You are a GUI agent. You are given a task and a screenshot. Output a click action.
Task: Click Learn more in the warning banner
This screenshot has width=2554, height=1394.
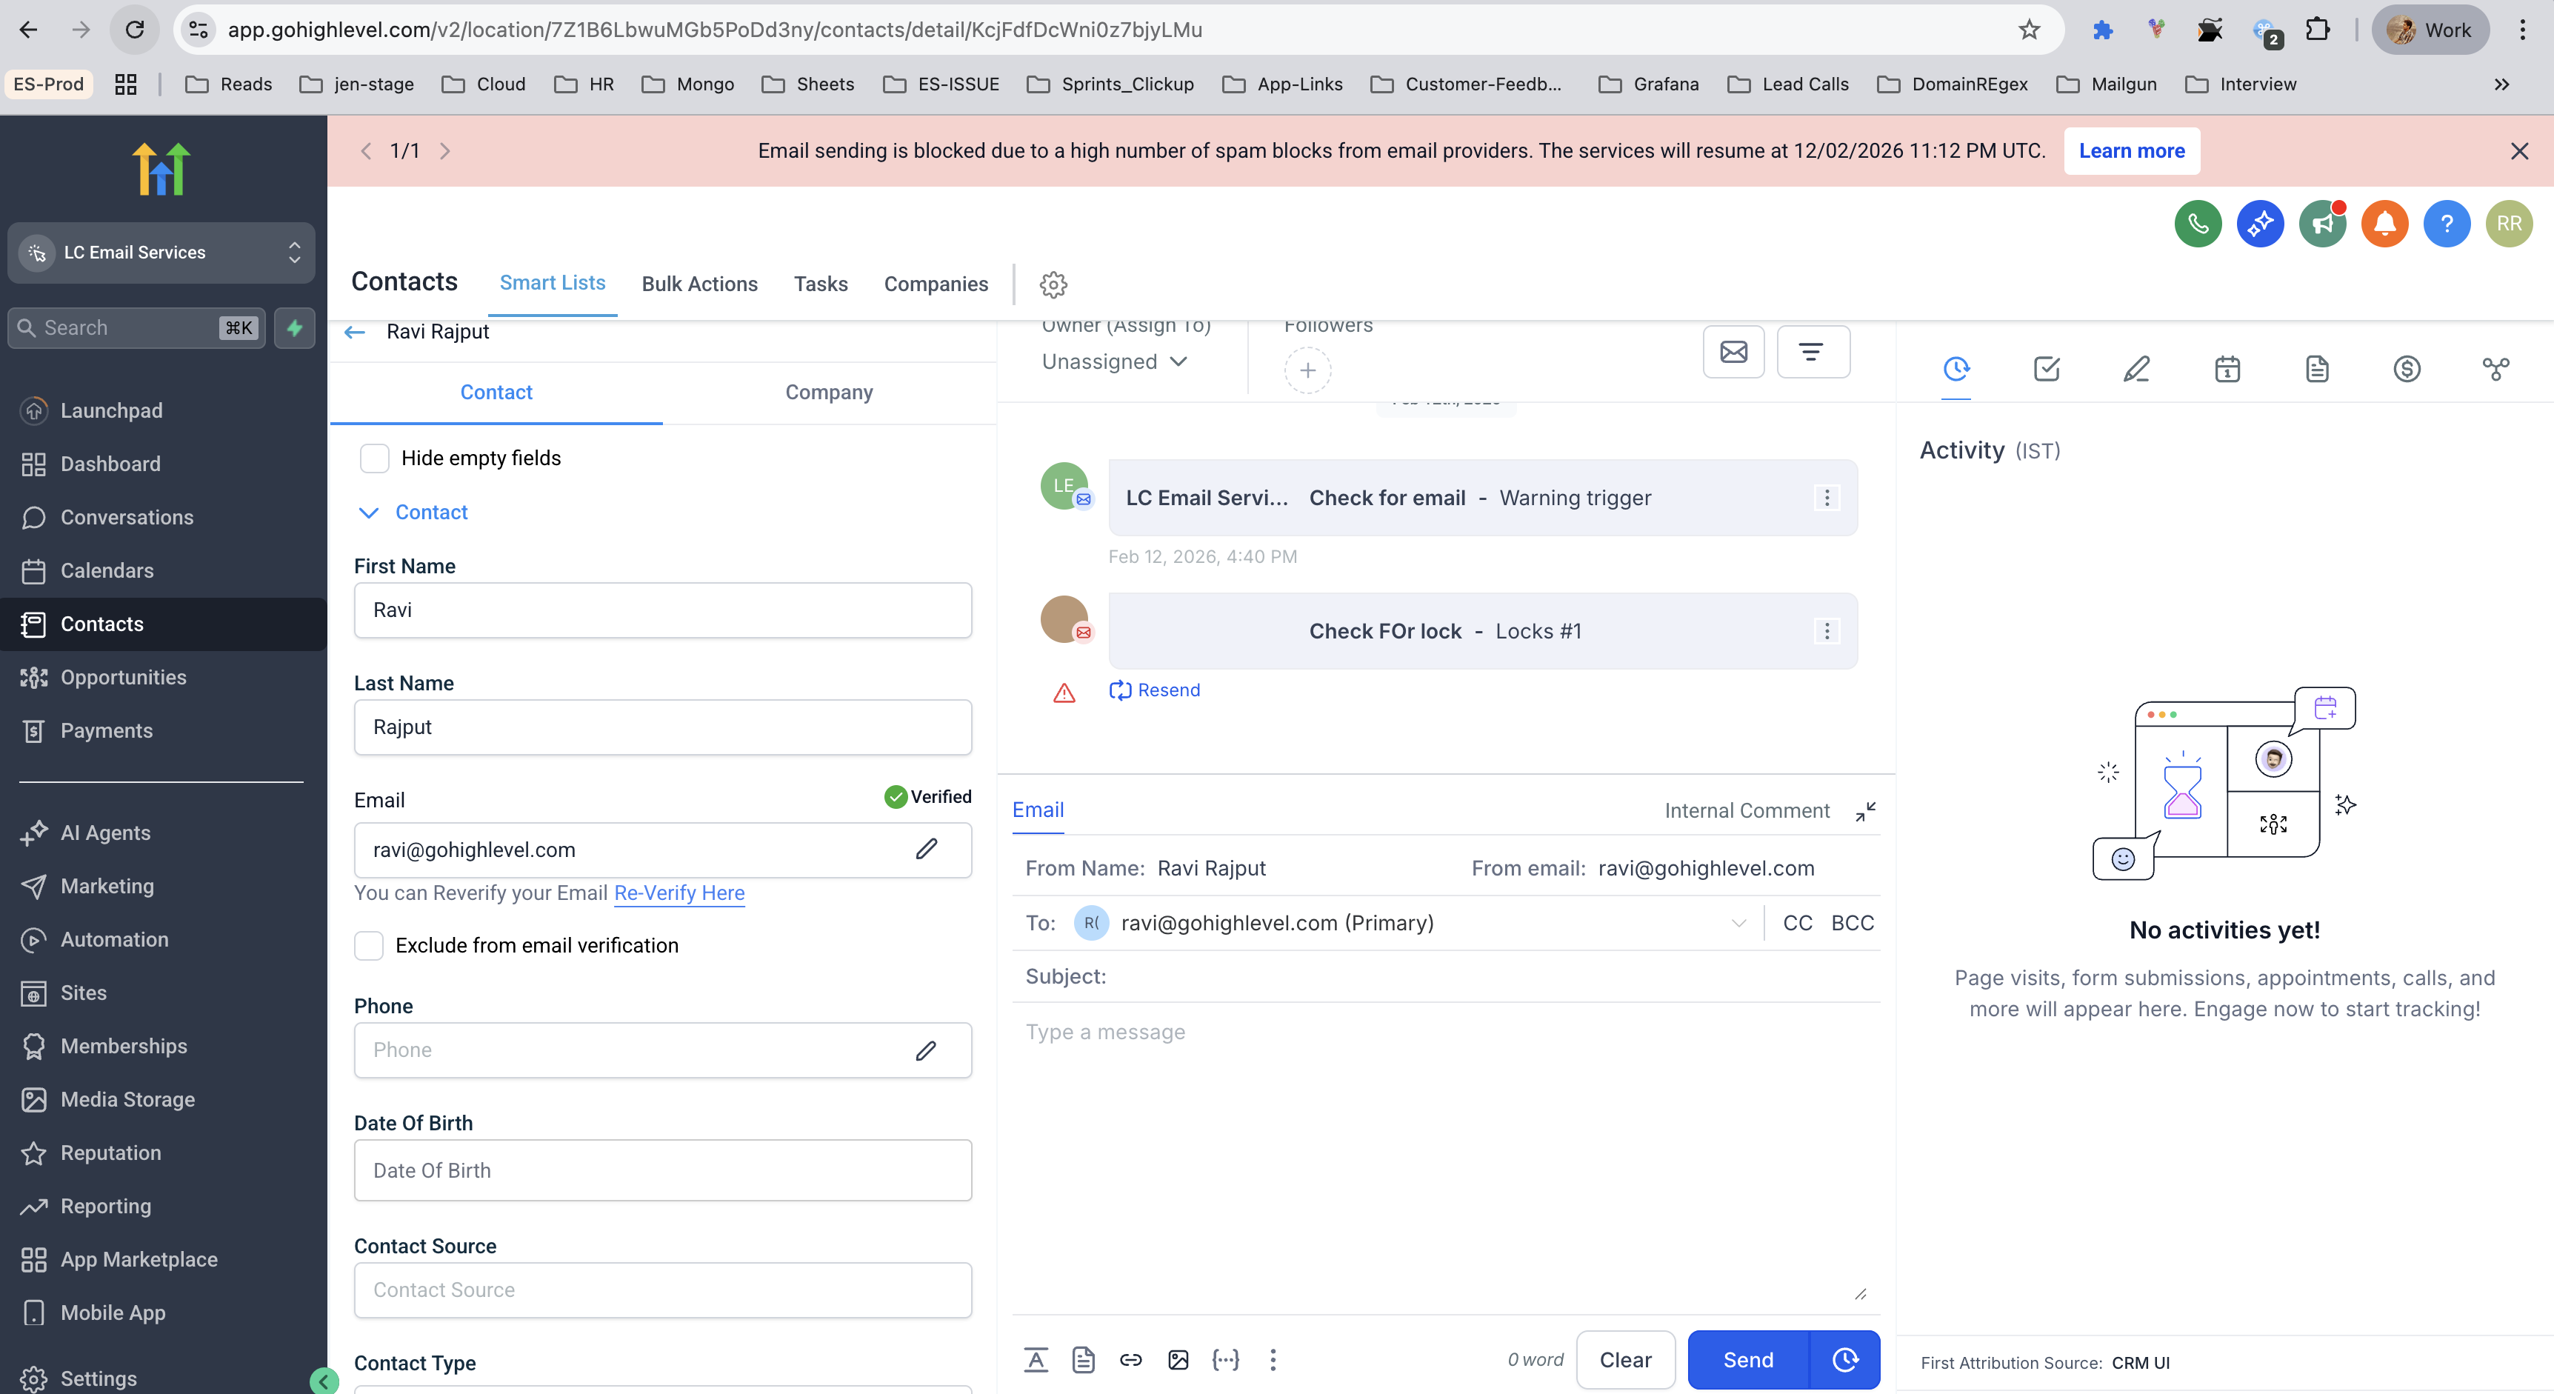(2132, 150)
